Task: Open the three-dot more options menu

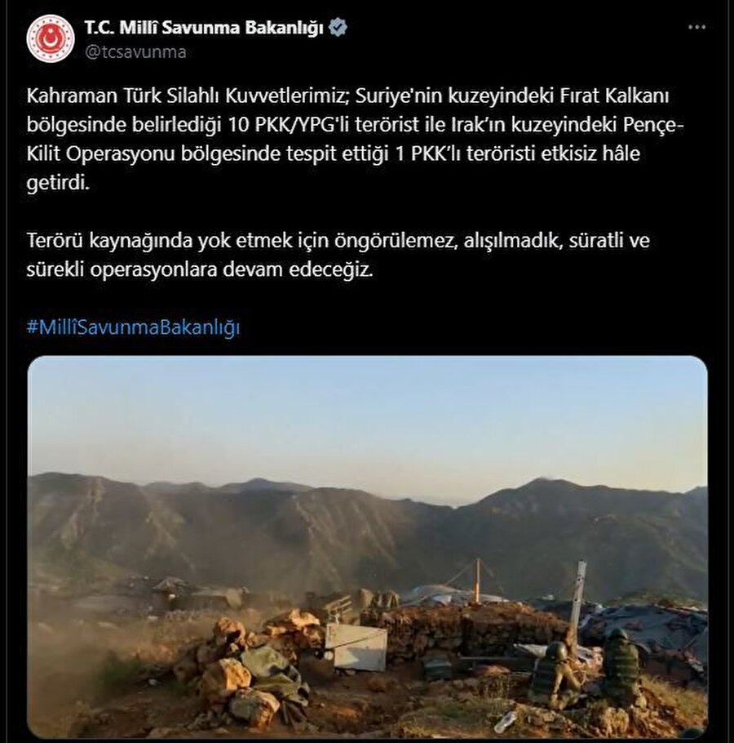Action: pos(696,28)
